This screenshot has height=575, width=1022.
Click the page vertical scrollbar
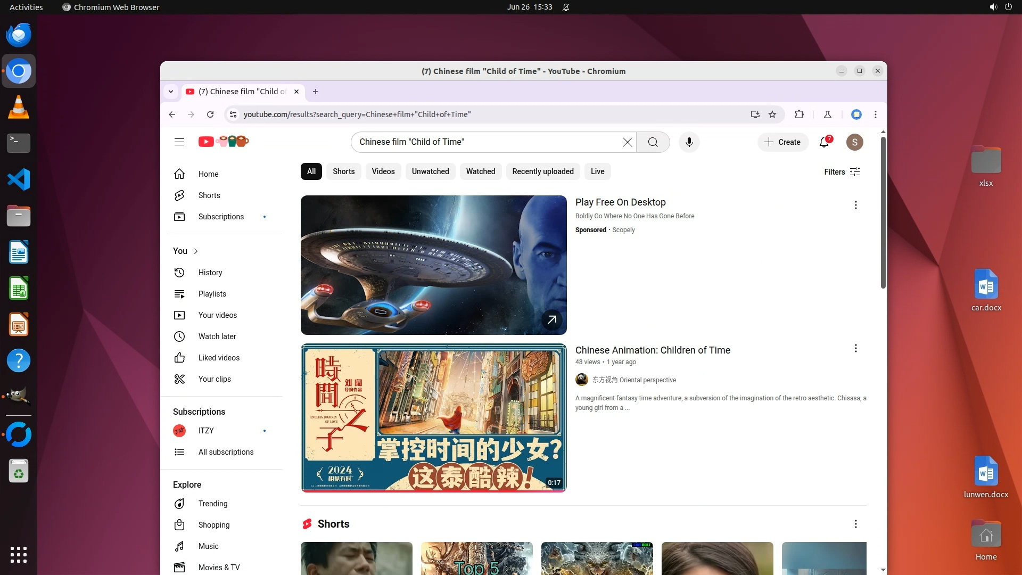click(883, 213)
